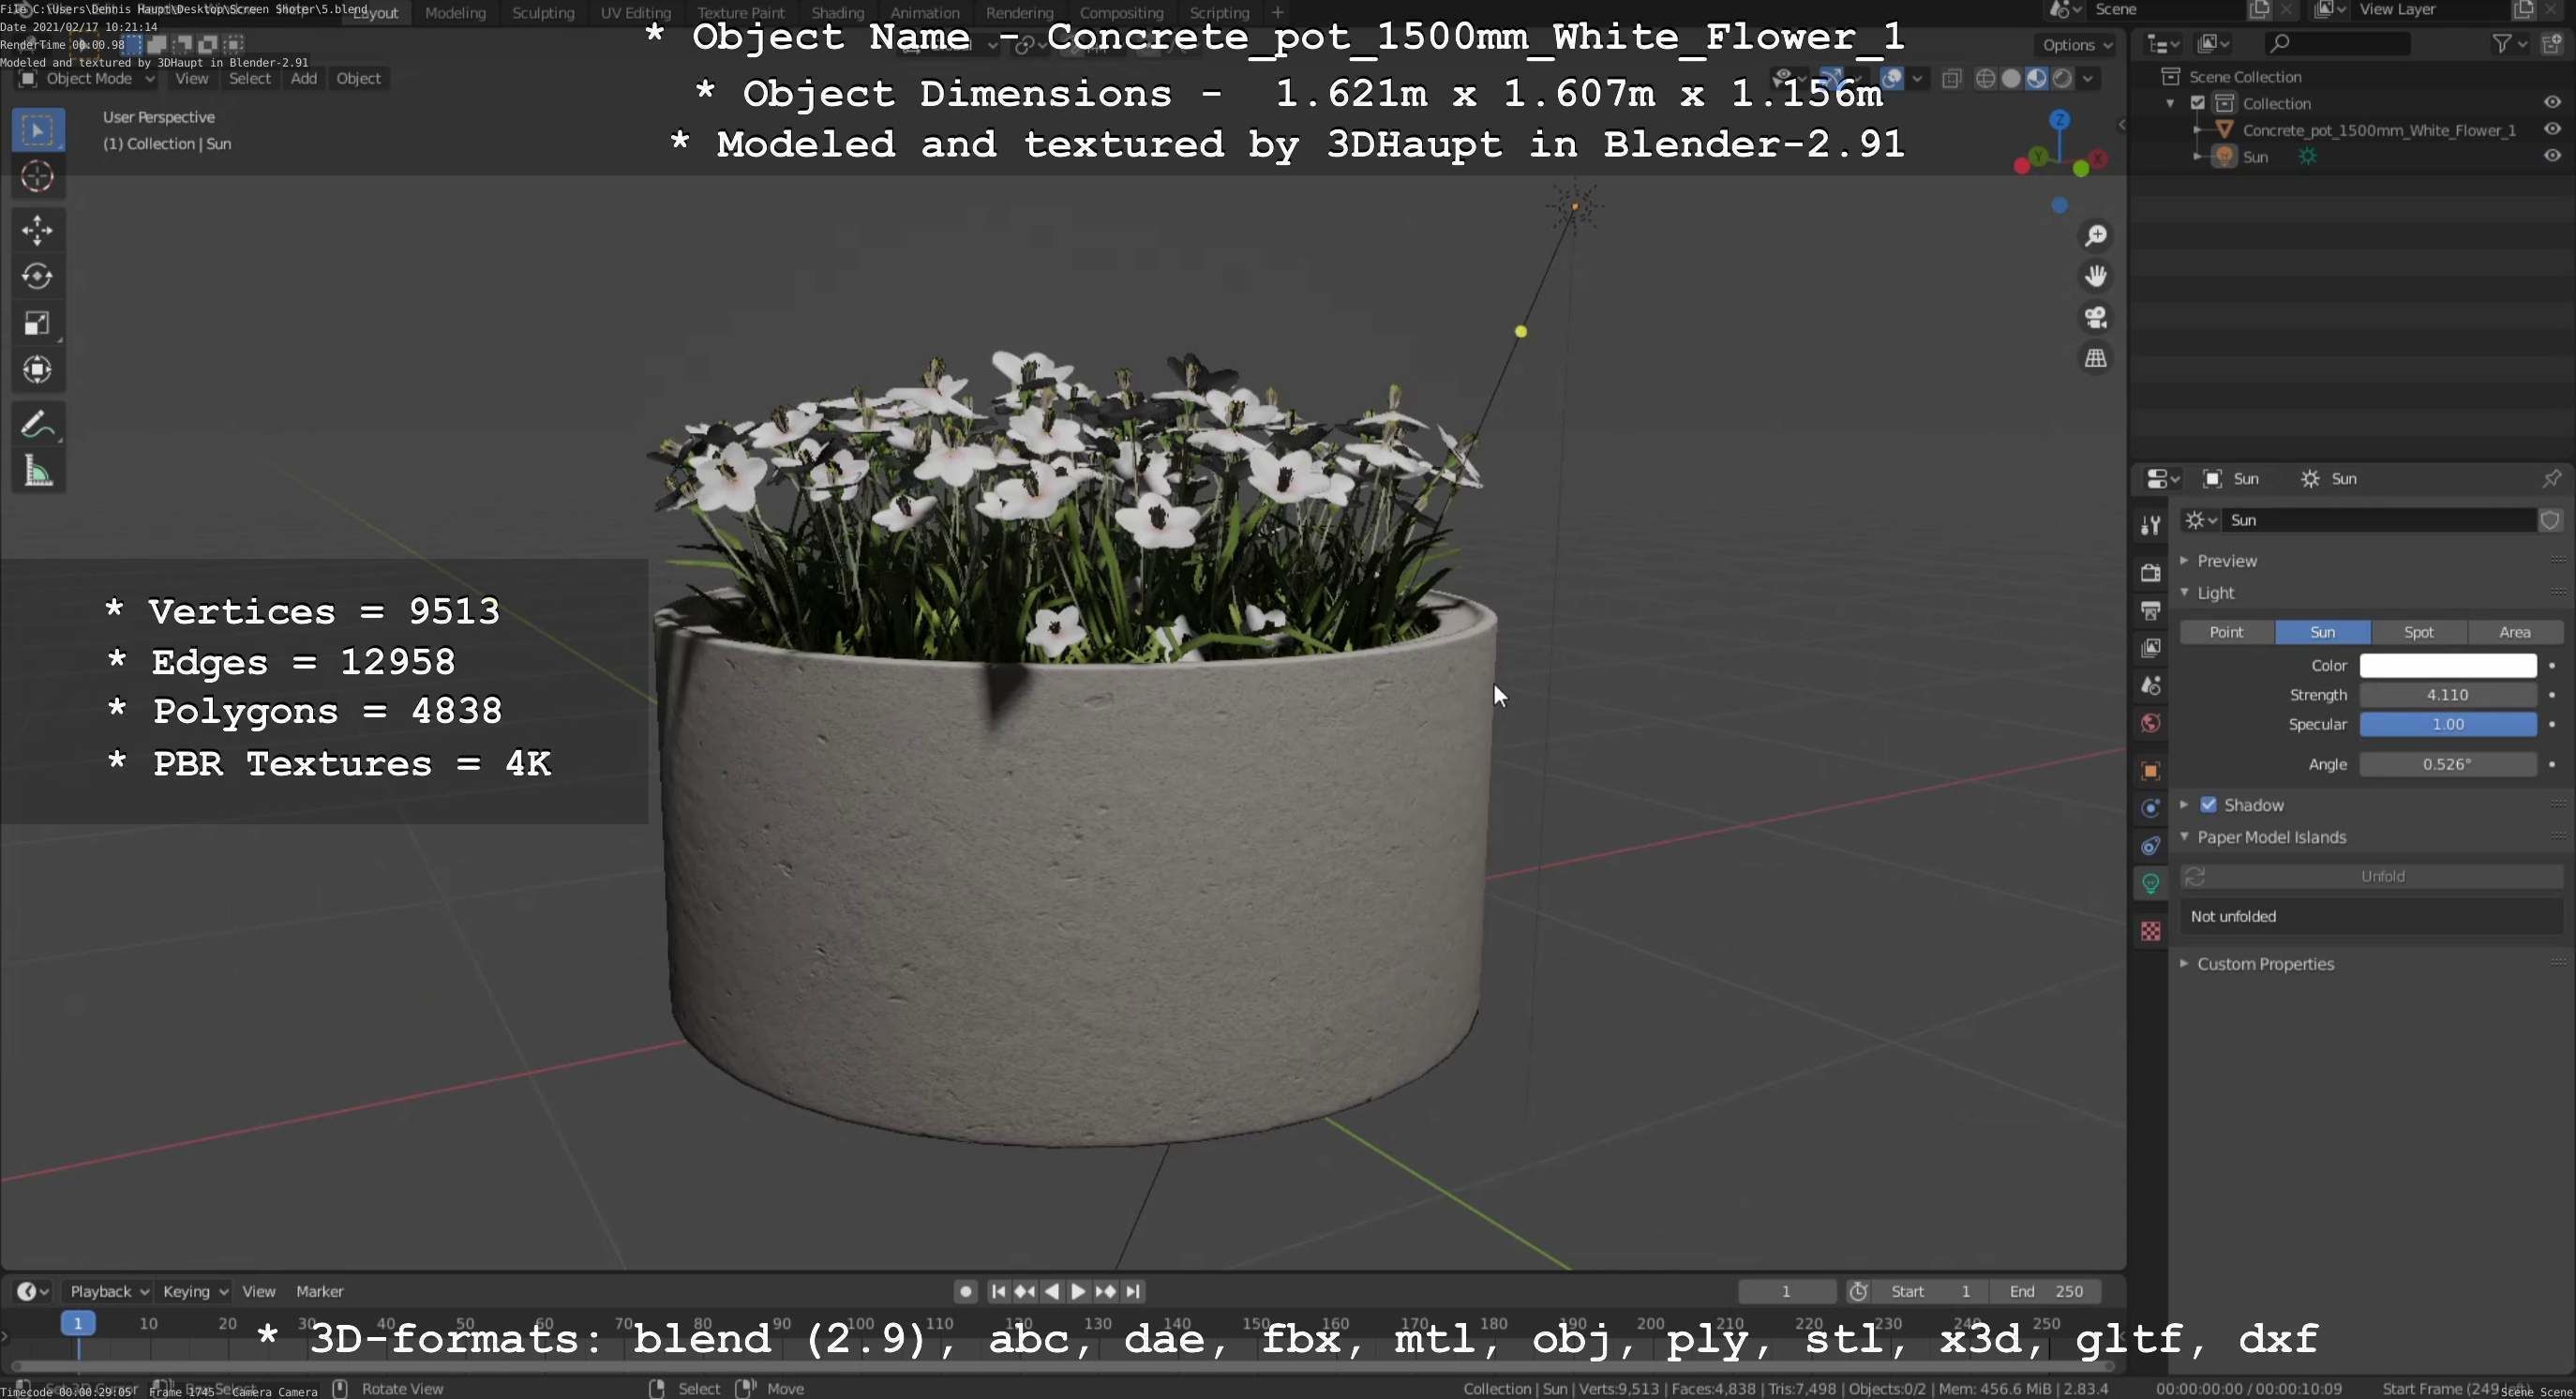This screenshot has width=2576, height=1399.
Task: Choose the Move tool
Action: (x=38, y=231)
